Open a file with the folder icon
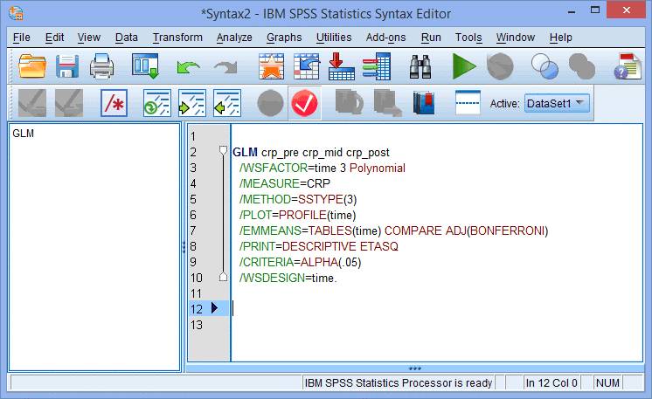Viewport: 652px width, 399px height. (x=31, y=66)
